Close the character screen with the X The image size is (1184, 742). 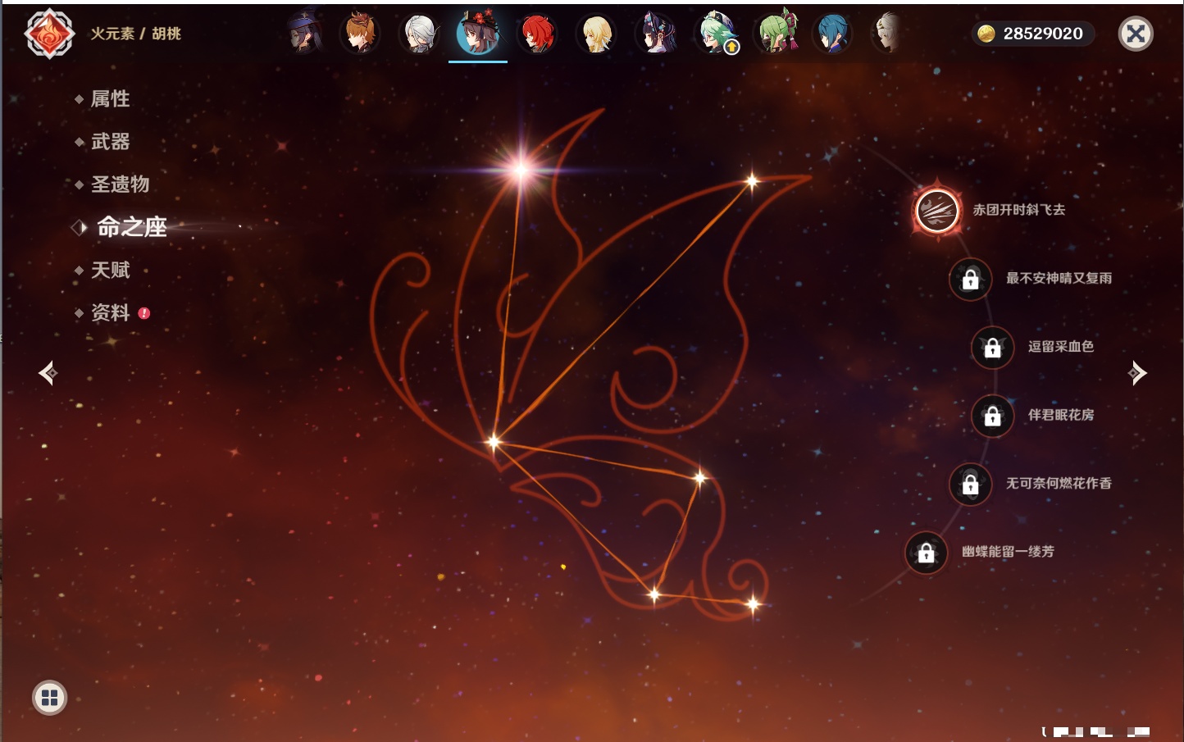point(1136,34)
